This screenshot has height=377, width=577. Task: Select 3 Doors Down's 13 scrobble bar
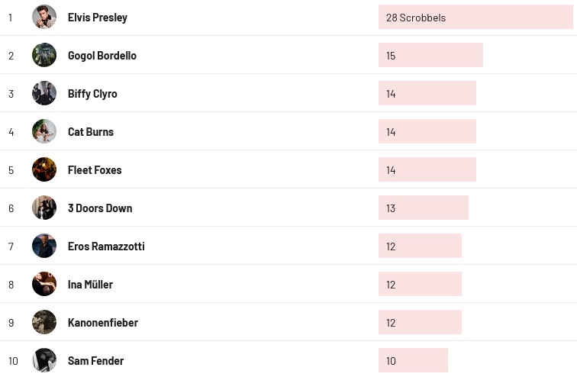[x=423, y=208]
